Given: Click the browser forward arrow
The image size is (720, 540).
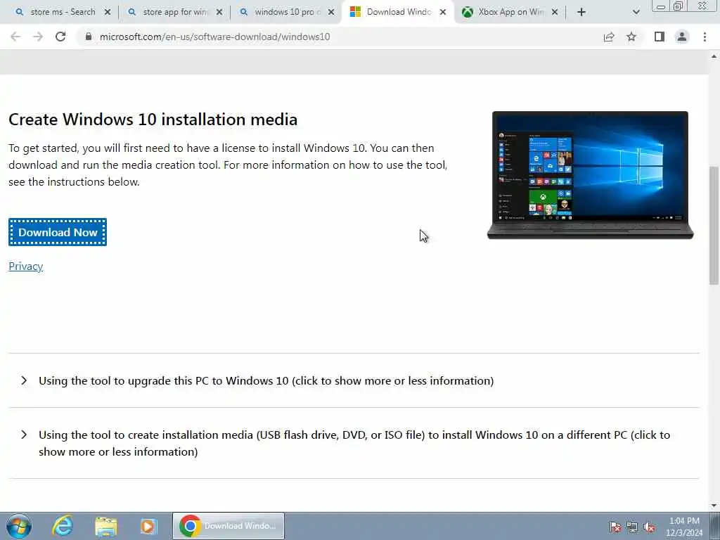Looking at the screenshot, I should 38,37.
